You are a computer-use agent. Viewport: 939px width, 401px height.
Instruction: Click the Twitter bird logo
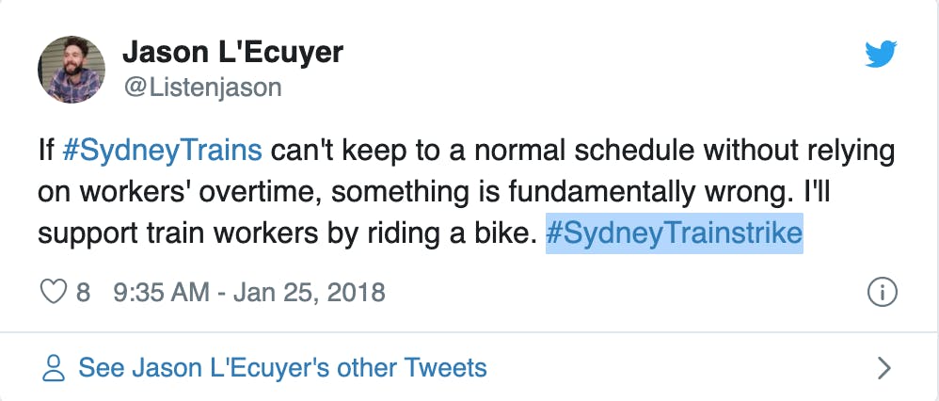[x=881, y=54]
